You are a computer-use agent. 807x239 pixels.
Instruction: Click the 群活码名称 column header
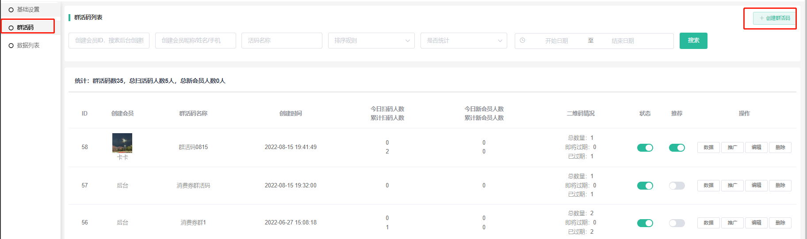point(193,113)
